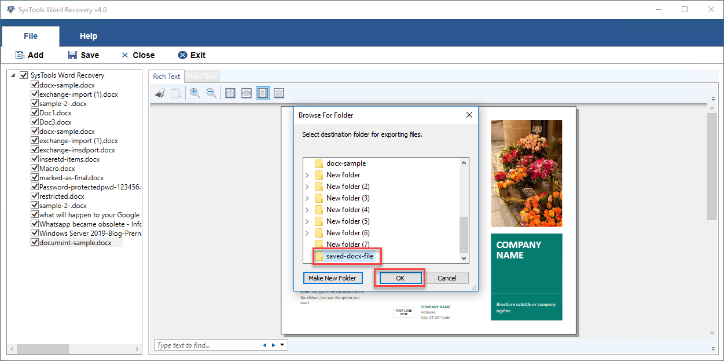The height and width of the screenshot is (361, 724).
Task: Close the Browse For Folder dialog with X
Action: [x=469, y=115]
